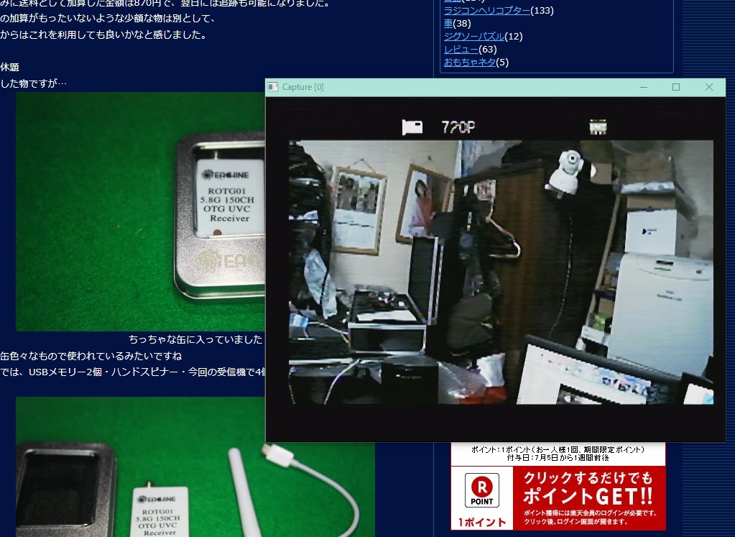The width and height of the screenshot is (735, 537).
Task: Minimize the Capture [0] window
Action: [642, 87]
